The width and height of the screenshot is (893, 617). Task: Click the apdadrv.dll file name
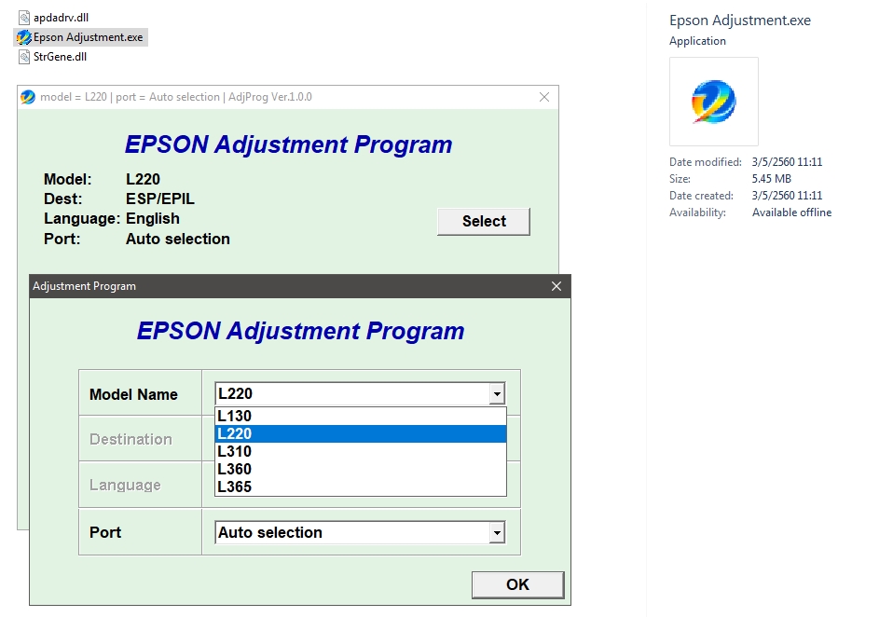click(x=61, y=18)
